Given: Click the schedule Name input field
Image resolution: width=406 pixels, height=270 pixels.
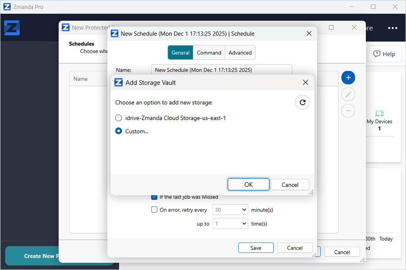Looking at the screenshot, I should click(x=221, y=70).
